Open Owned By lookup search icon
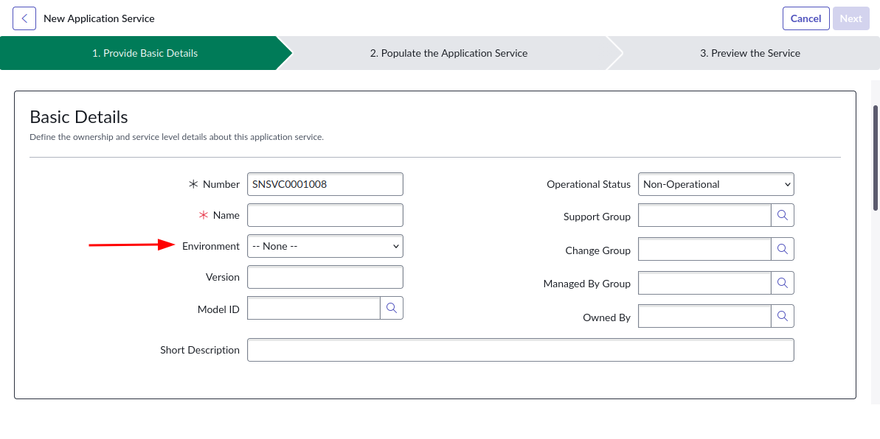This screenshot has width=880, height=439. (783, 317)
